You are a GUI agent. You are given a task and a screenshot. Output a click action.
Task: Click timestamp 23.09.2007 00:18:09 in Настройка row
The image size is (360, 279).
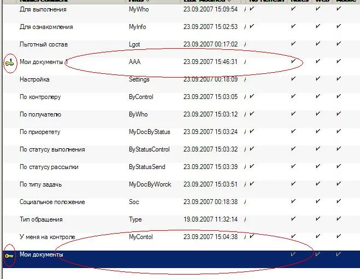coord(210,79)
